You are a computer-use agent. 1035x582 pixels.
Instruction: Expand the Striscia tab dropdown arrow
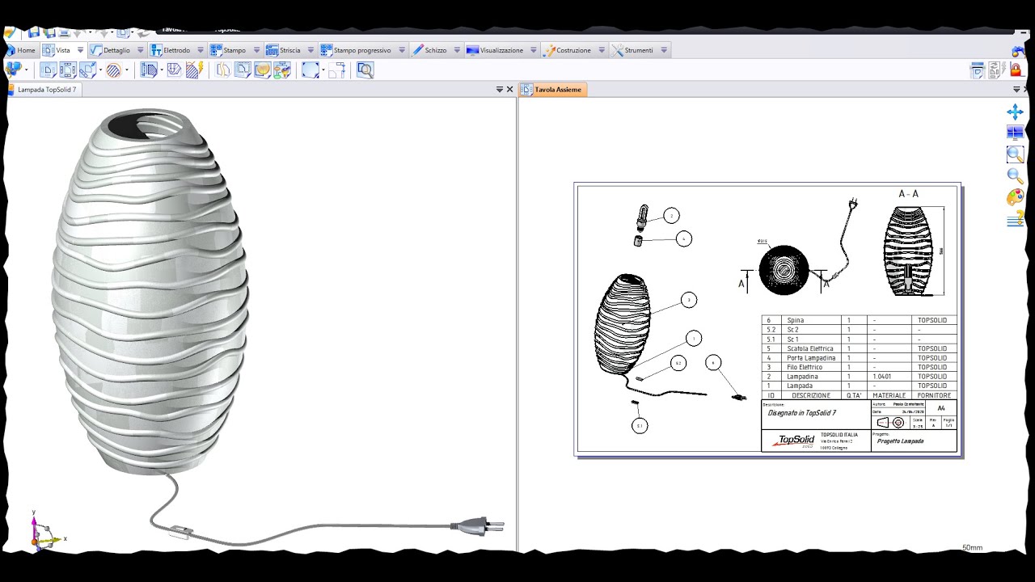[310, 50]
